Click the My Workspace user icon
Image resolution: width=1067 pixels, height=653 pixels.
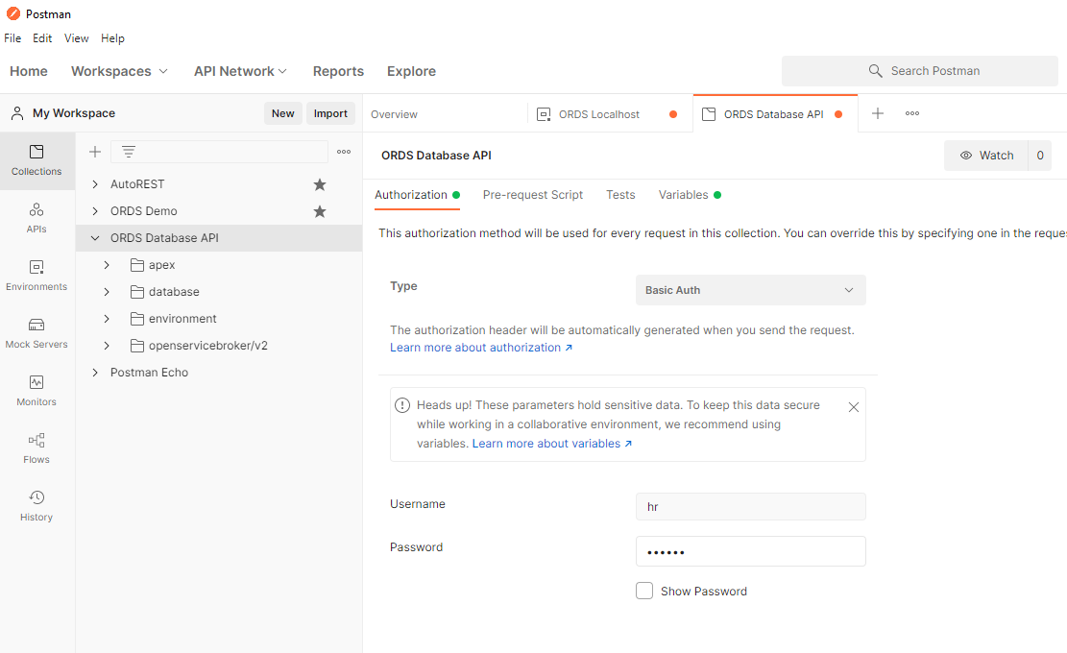click(x=17, y=113)
